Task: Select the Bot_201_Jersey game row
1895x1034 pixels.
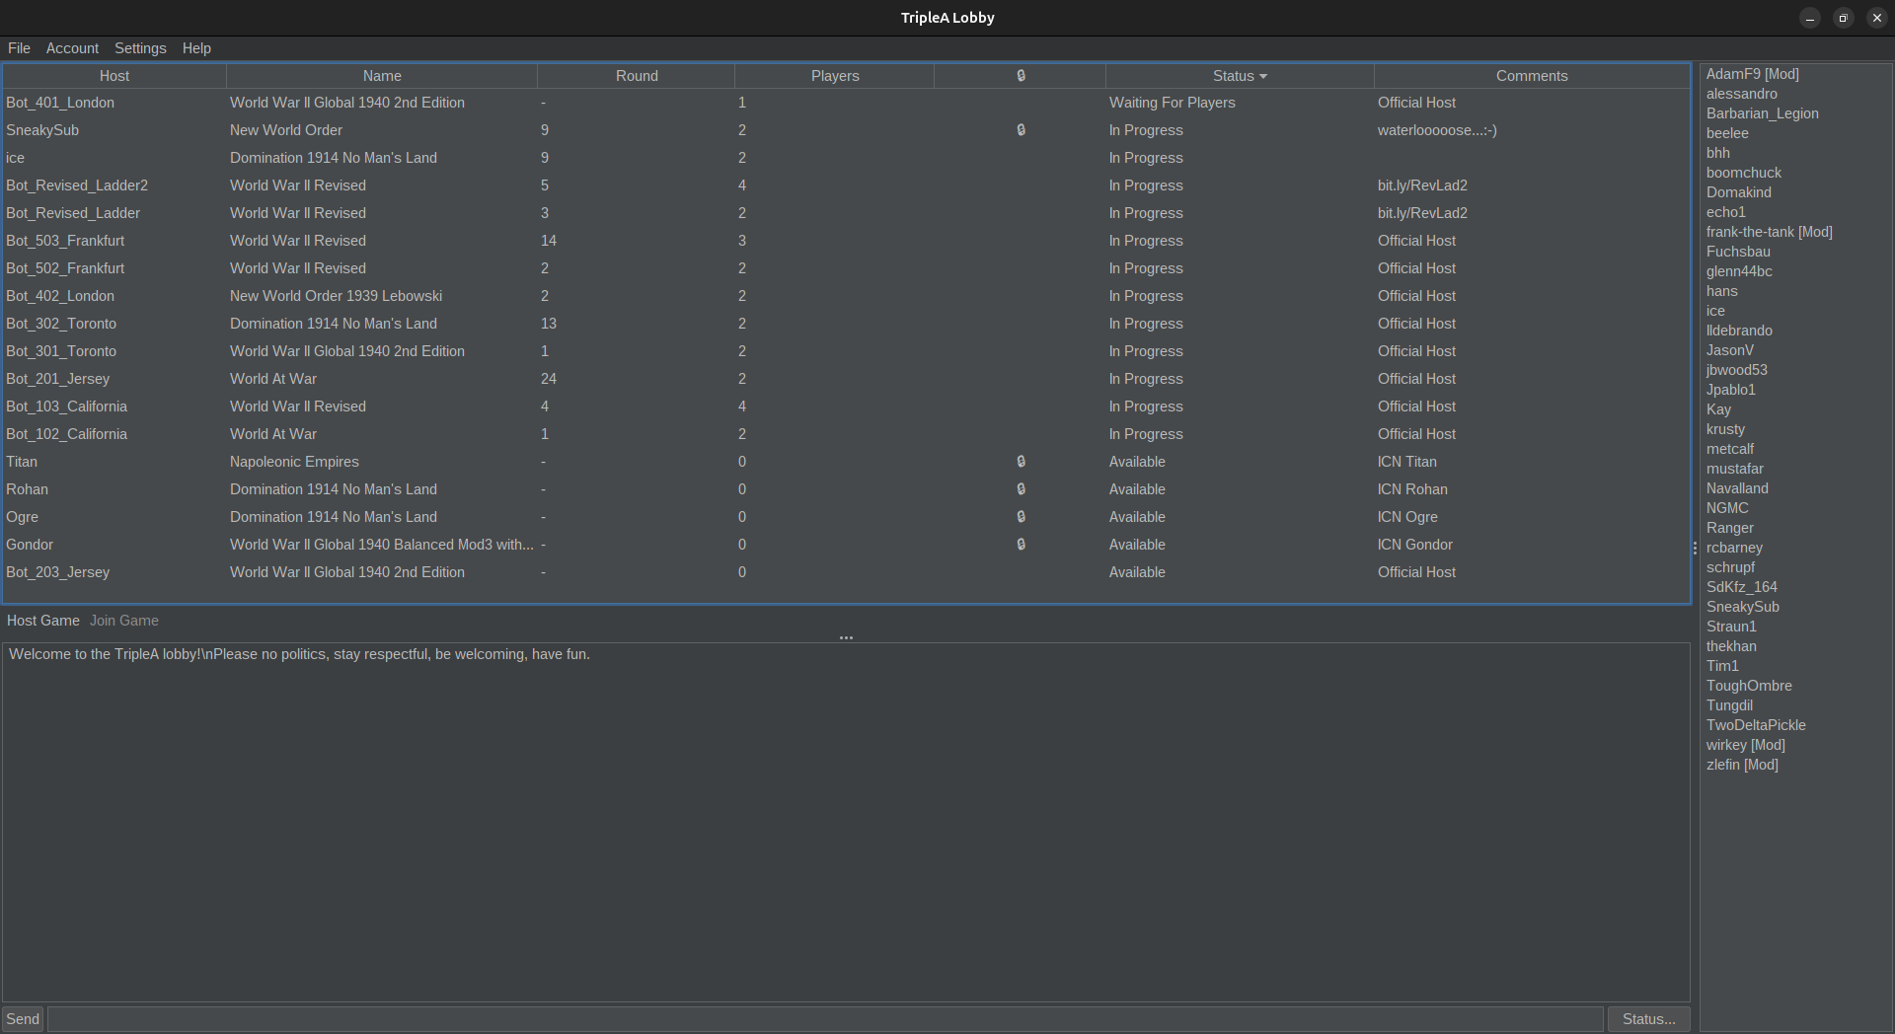Action: (846, 379)
